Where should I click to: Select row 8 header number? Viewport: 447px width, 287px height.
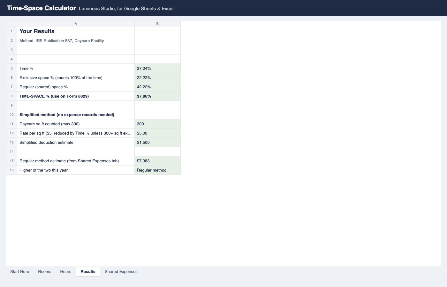(11, 96)
